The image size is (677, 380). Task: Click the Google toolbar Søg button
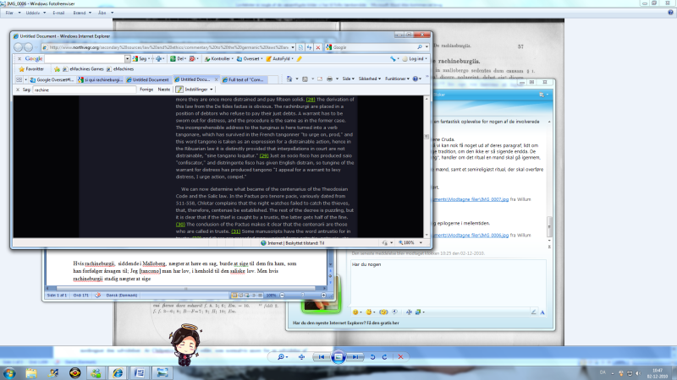coord(140,58)
